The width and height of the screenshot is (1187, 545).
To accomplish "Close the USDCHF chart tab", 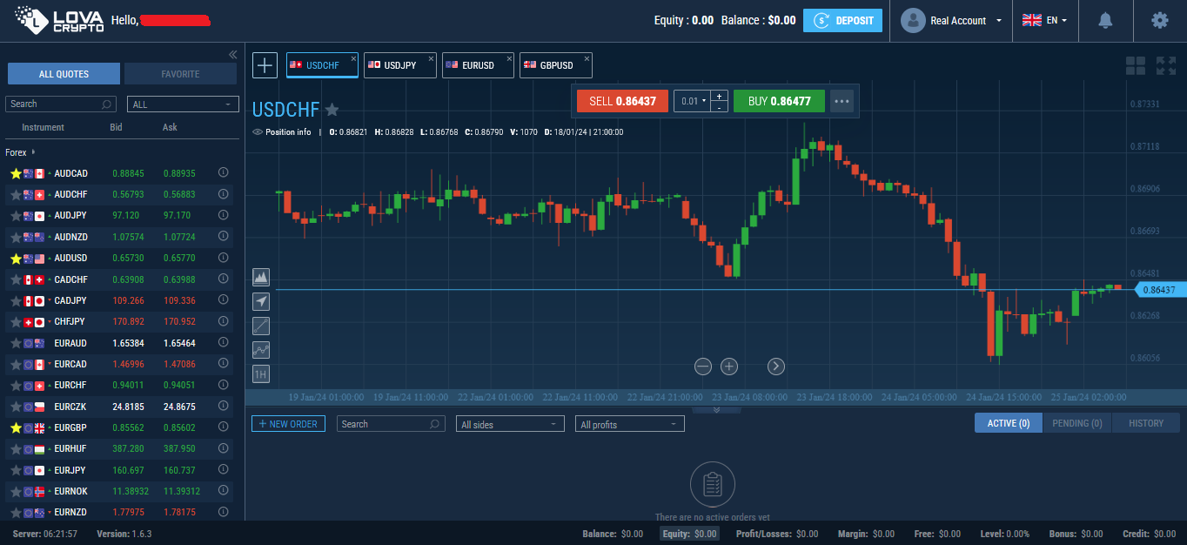I will pos(353,58).
